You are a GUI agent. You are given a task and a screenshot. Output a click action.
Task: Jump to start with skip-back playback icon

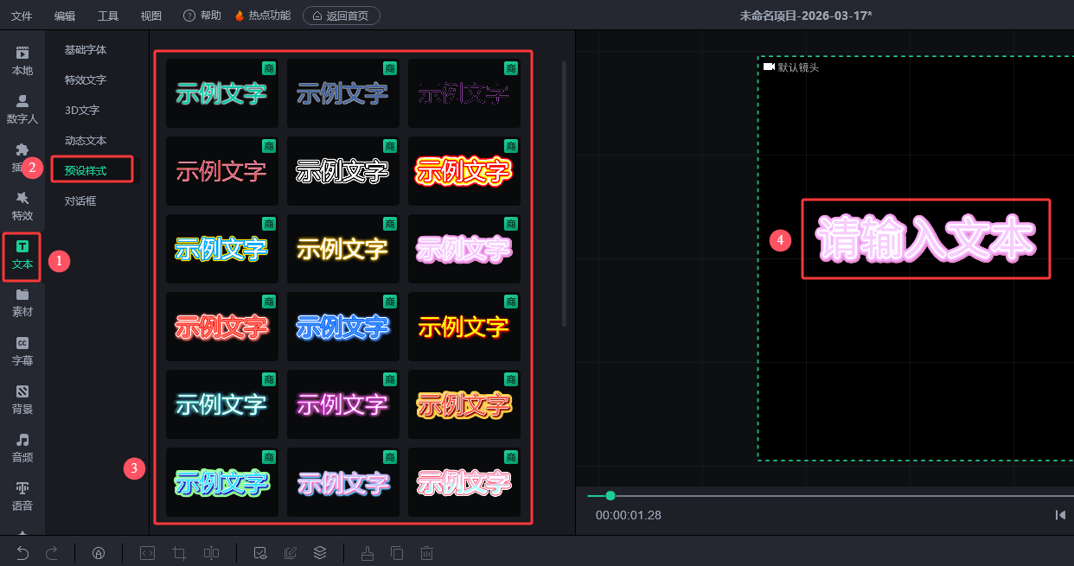1060,515
